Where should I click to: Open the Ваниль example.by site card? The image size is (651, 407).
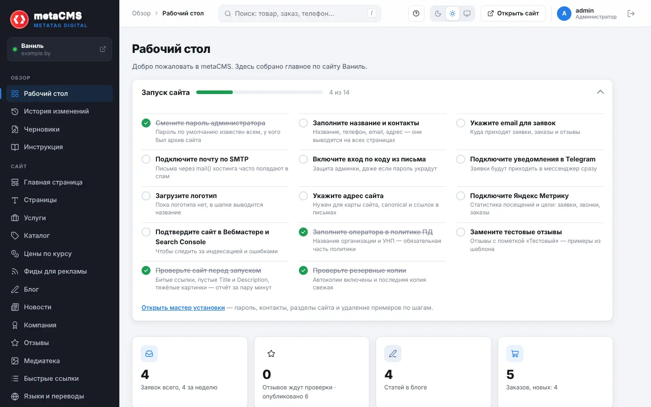(x=60, y=49)
